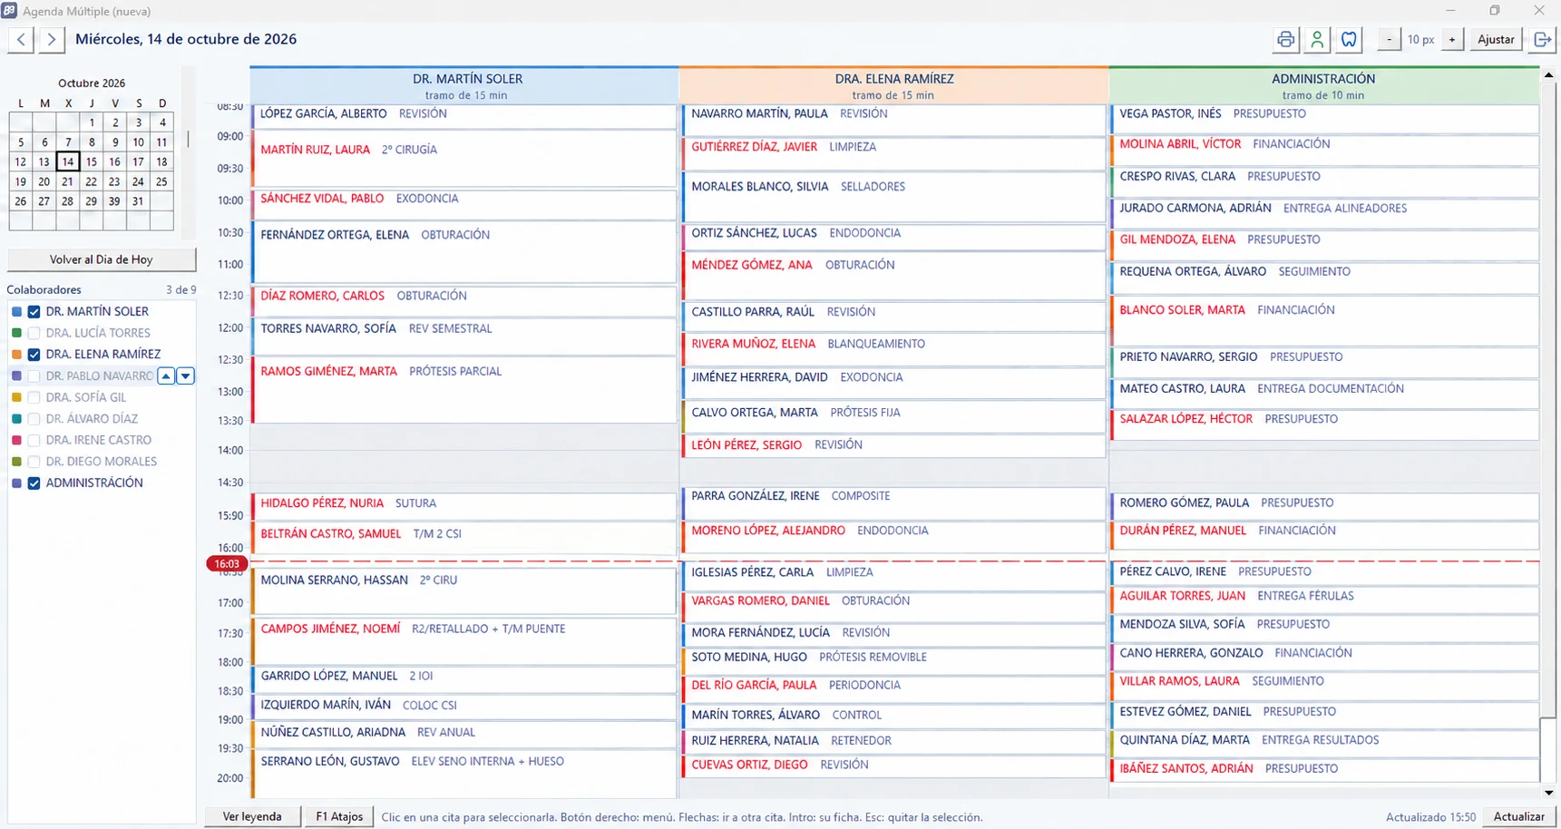Move DR. PABLO NAVARRO down with arrow
The image size is (1561, 829).
185,375
